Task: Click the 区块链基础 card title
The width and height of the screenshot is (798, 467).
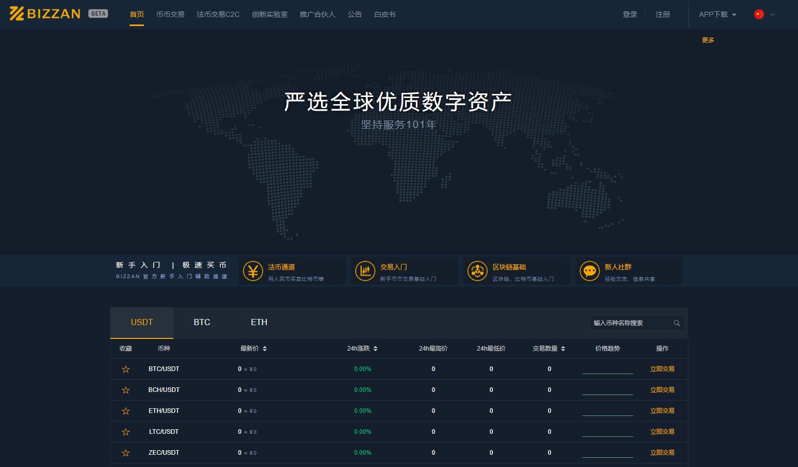Action: (x=509, y=267)
